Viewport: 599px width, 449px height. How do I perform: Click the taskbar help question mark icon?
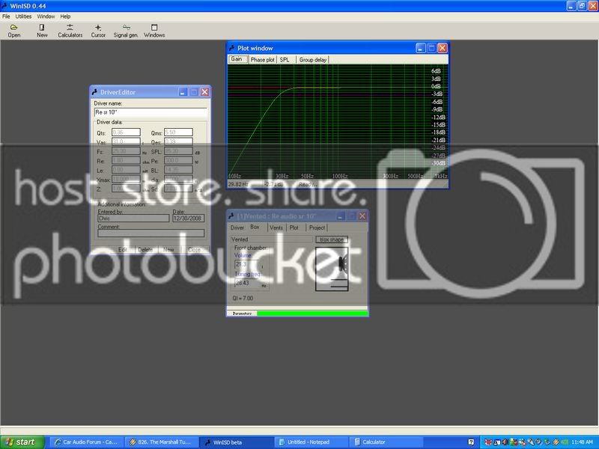point(472,442)
